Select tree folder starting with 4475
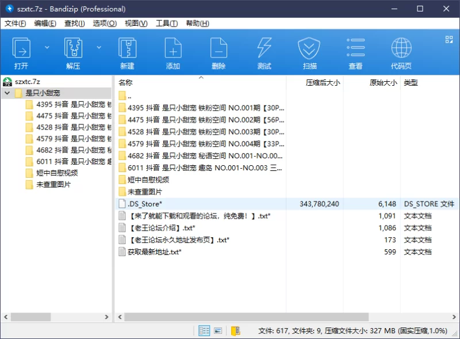 pos(68,116)
